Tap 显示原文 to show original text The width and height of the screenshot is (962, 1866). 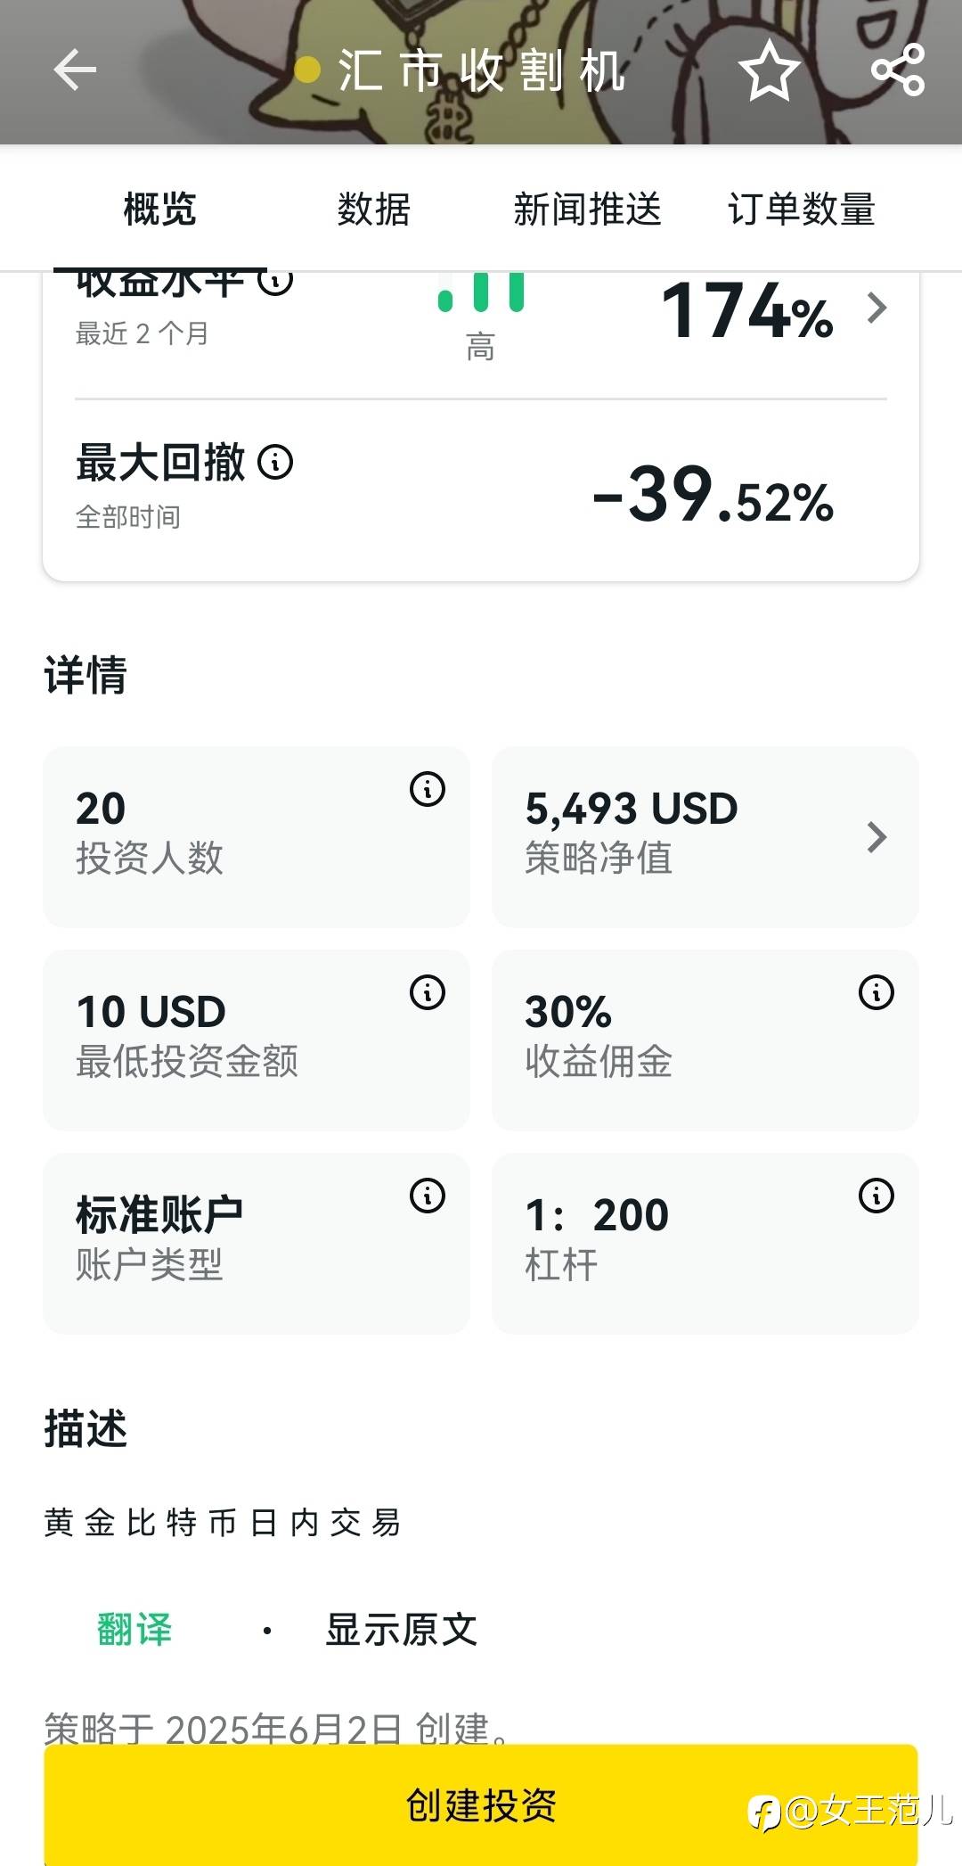[x=402, y=1630]
